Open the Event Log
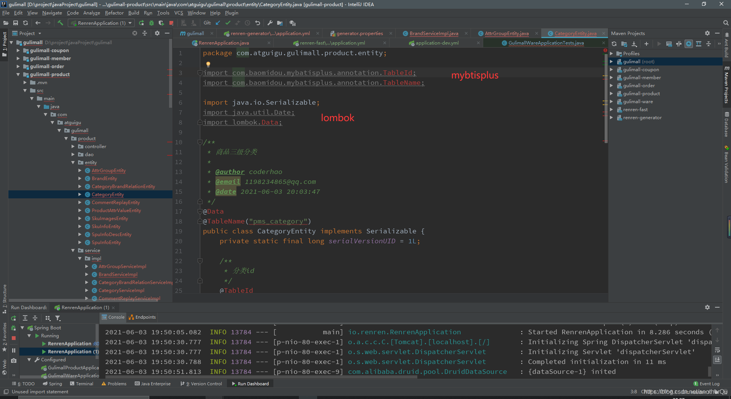731x399 pixels. pyautogui.click(x=706, y=384)
